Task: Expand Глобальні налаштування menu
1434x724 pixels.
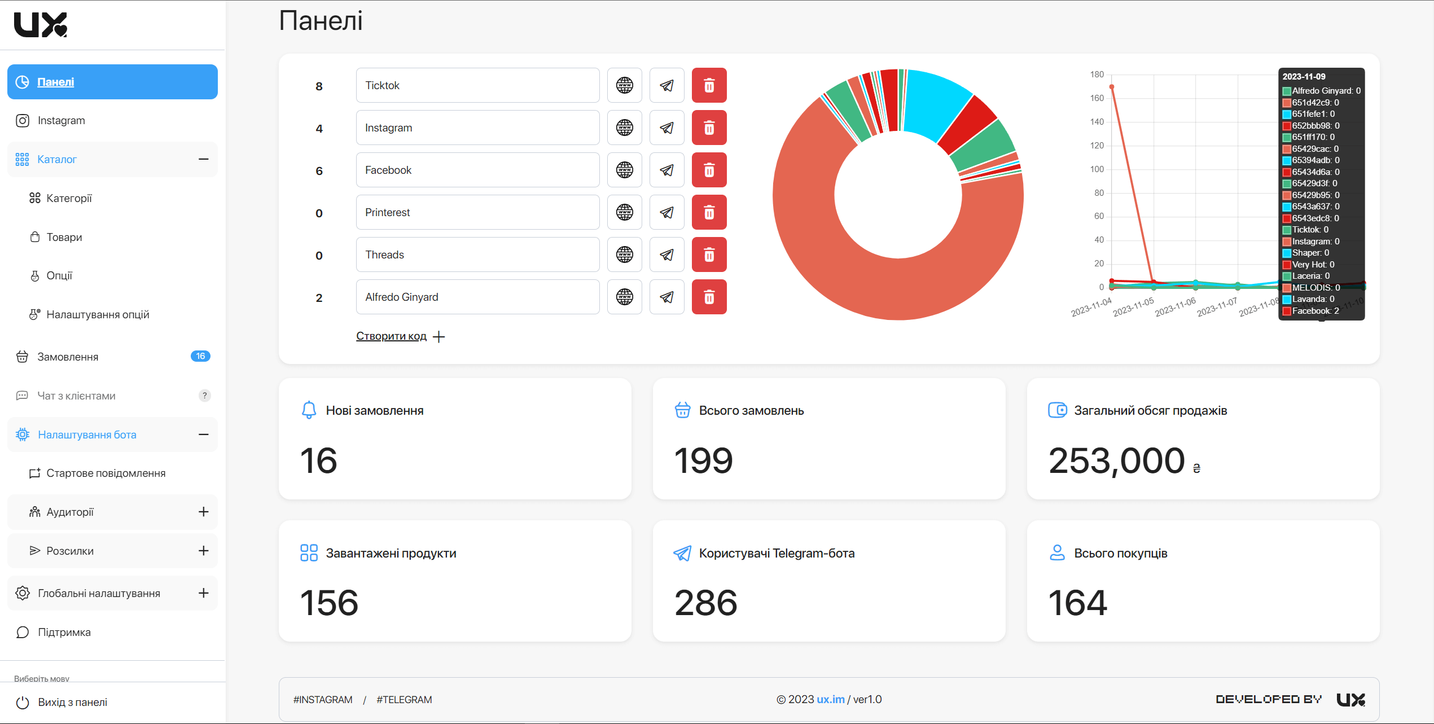Action: click(x=204, y=593)
